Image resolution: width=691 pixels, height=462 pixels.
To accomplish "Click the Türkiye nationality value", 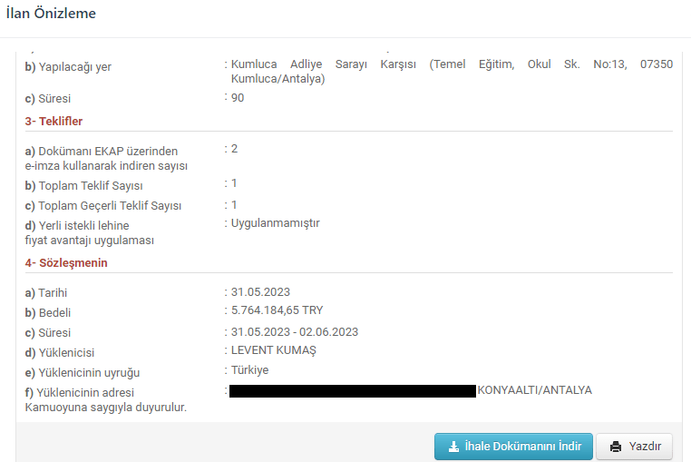I will [250, 370].
